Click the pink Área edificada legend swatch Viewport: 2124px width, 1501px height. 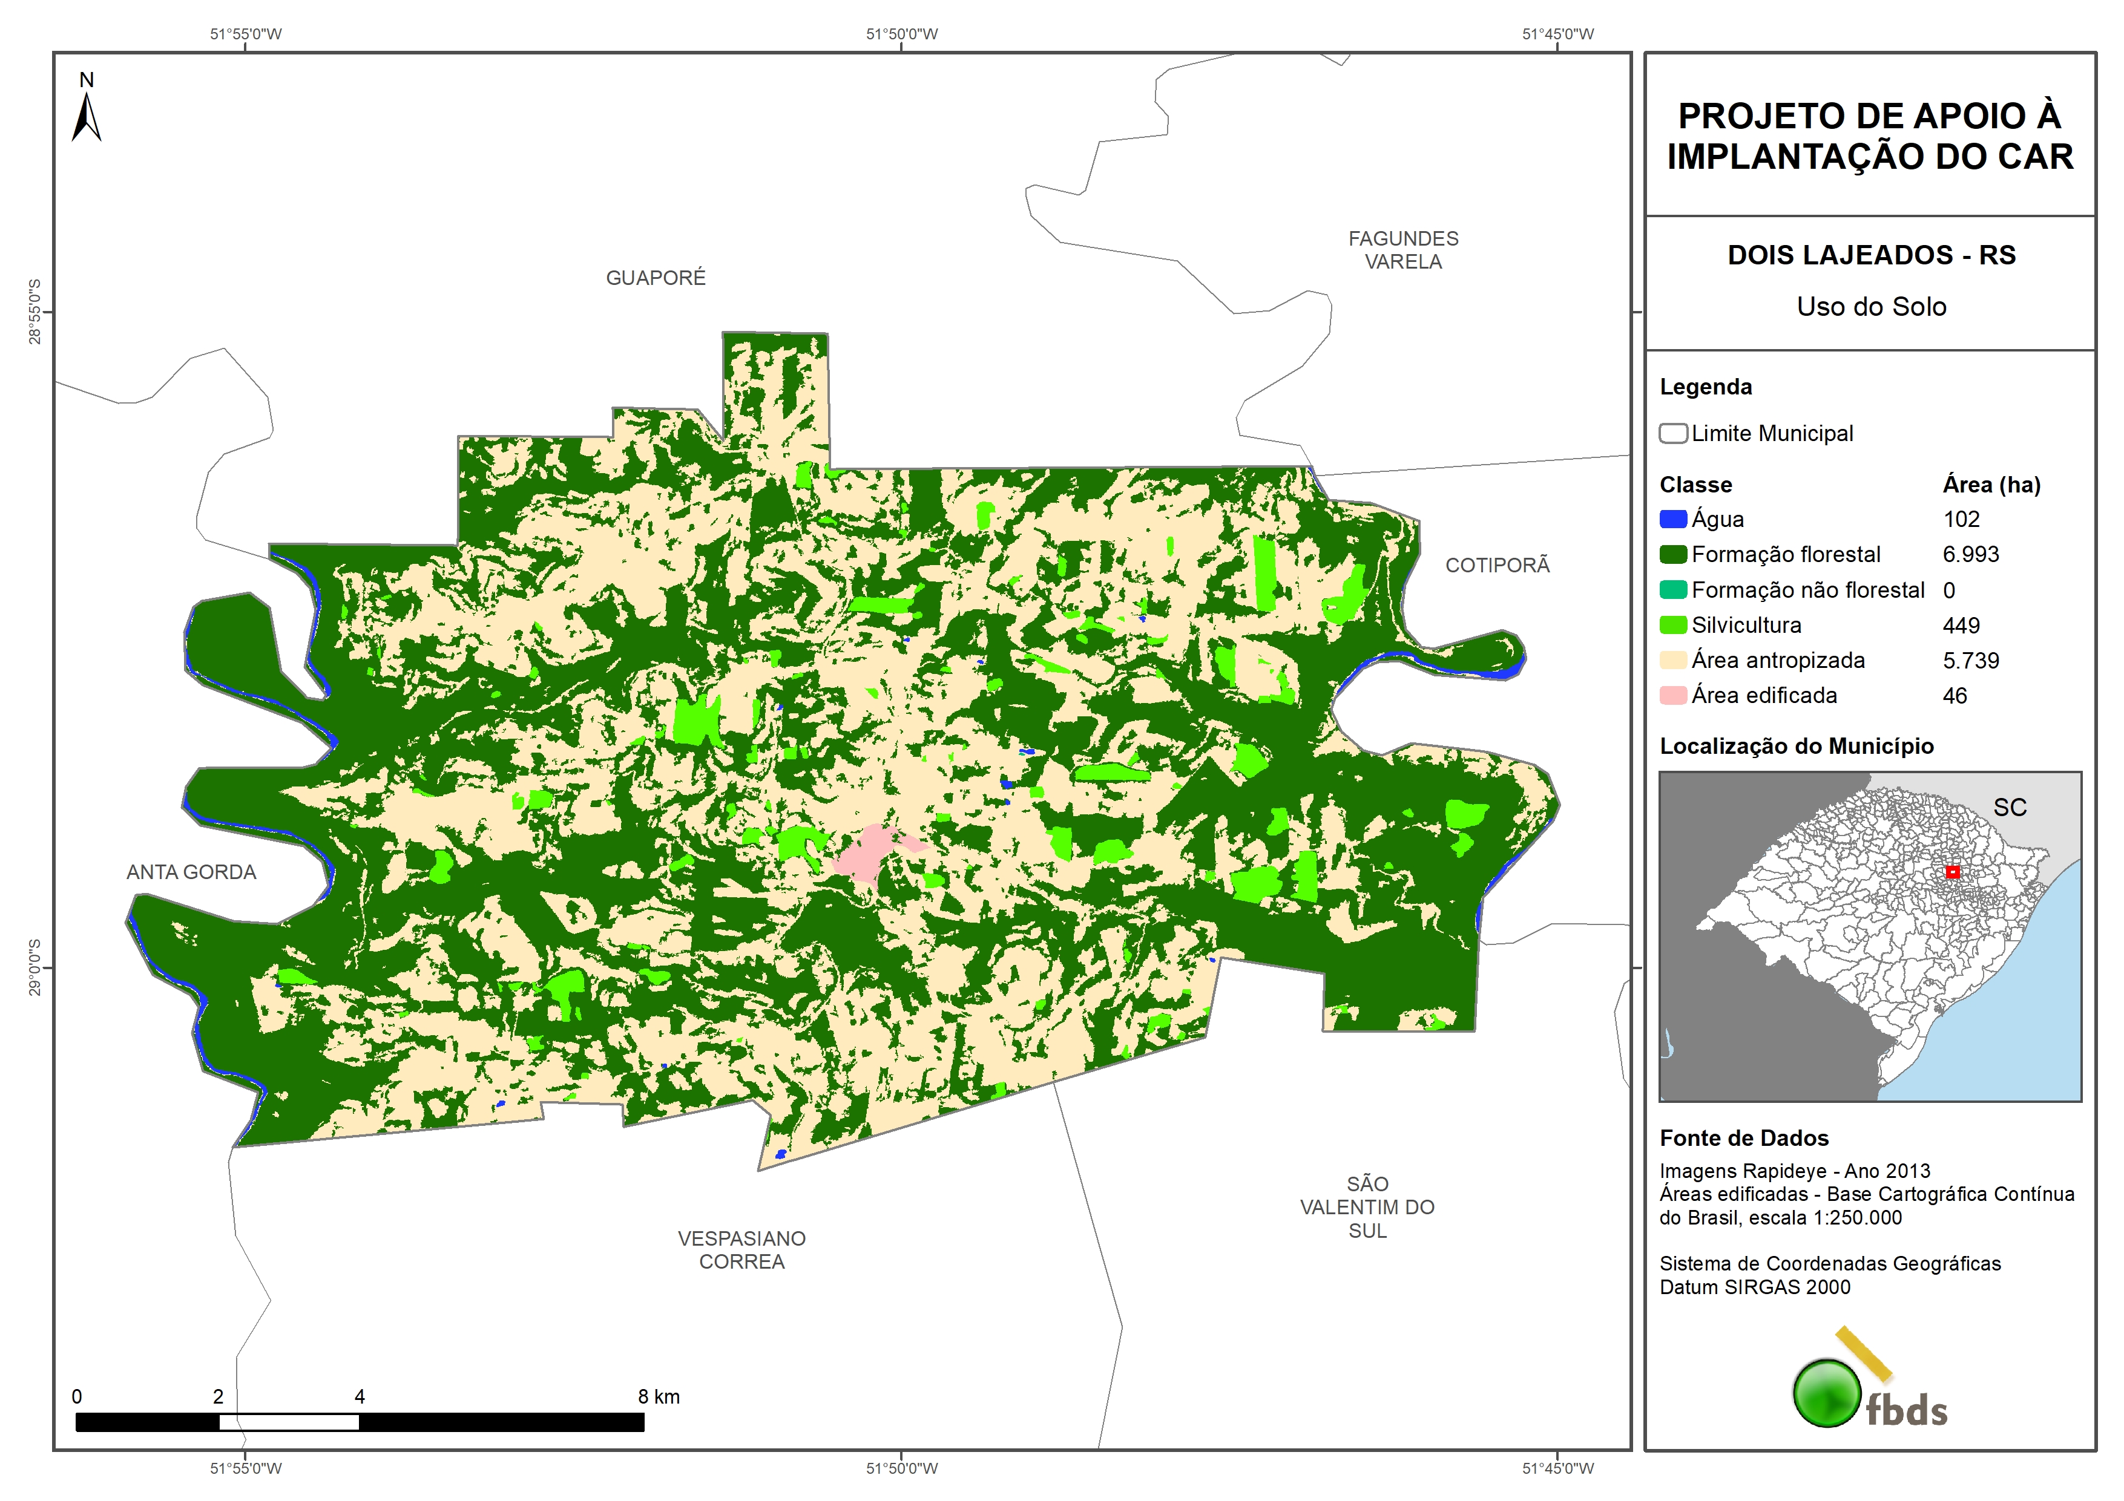coord(1672,696)
